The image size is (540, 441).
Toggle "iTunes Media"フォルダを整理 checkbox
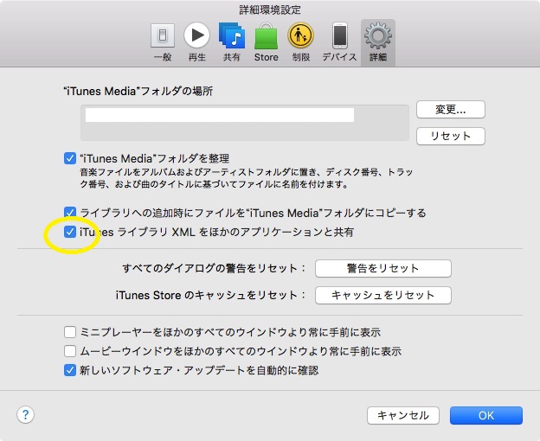click(x=70, y=158)
